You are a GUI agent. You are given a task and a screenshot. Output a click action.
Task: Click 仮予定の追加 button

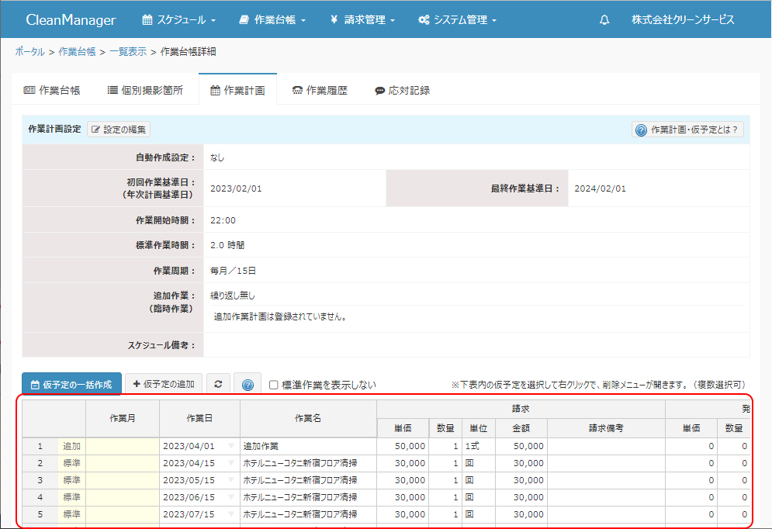(164, 384)
